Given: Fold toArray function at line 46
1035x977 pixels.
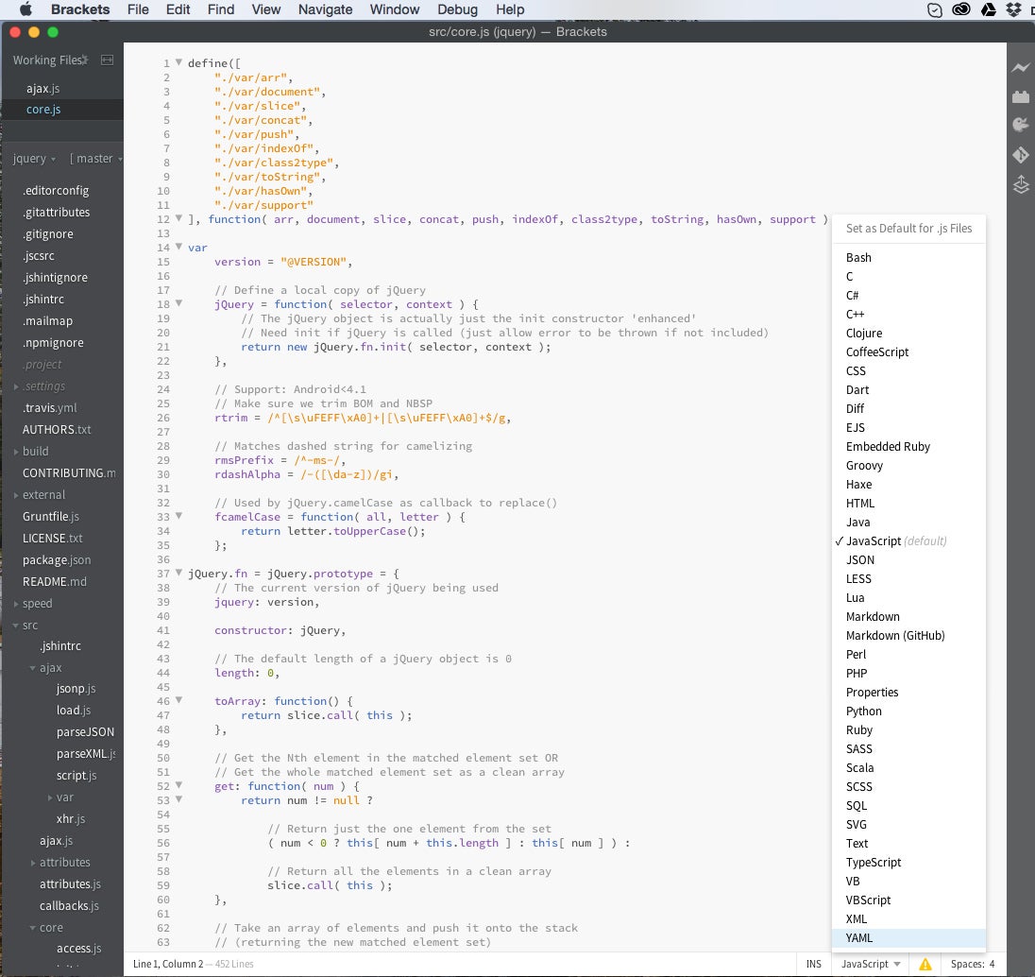Looking at the screenshot, I should (178, 700).
